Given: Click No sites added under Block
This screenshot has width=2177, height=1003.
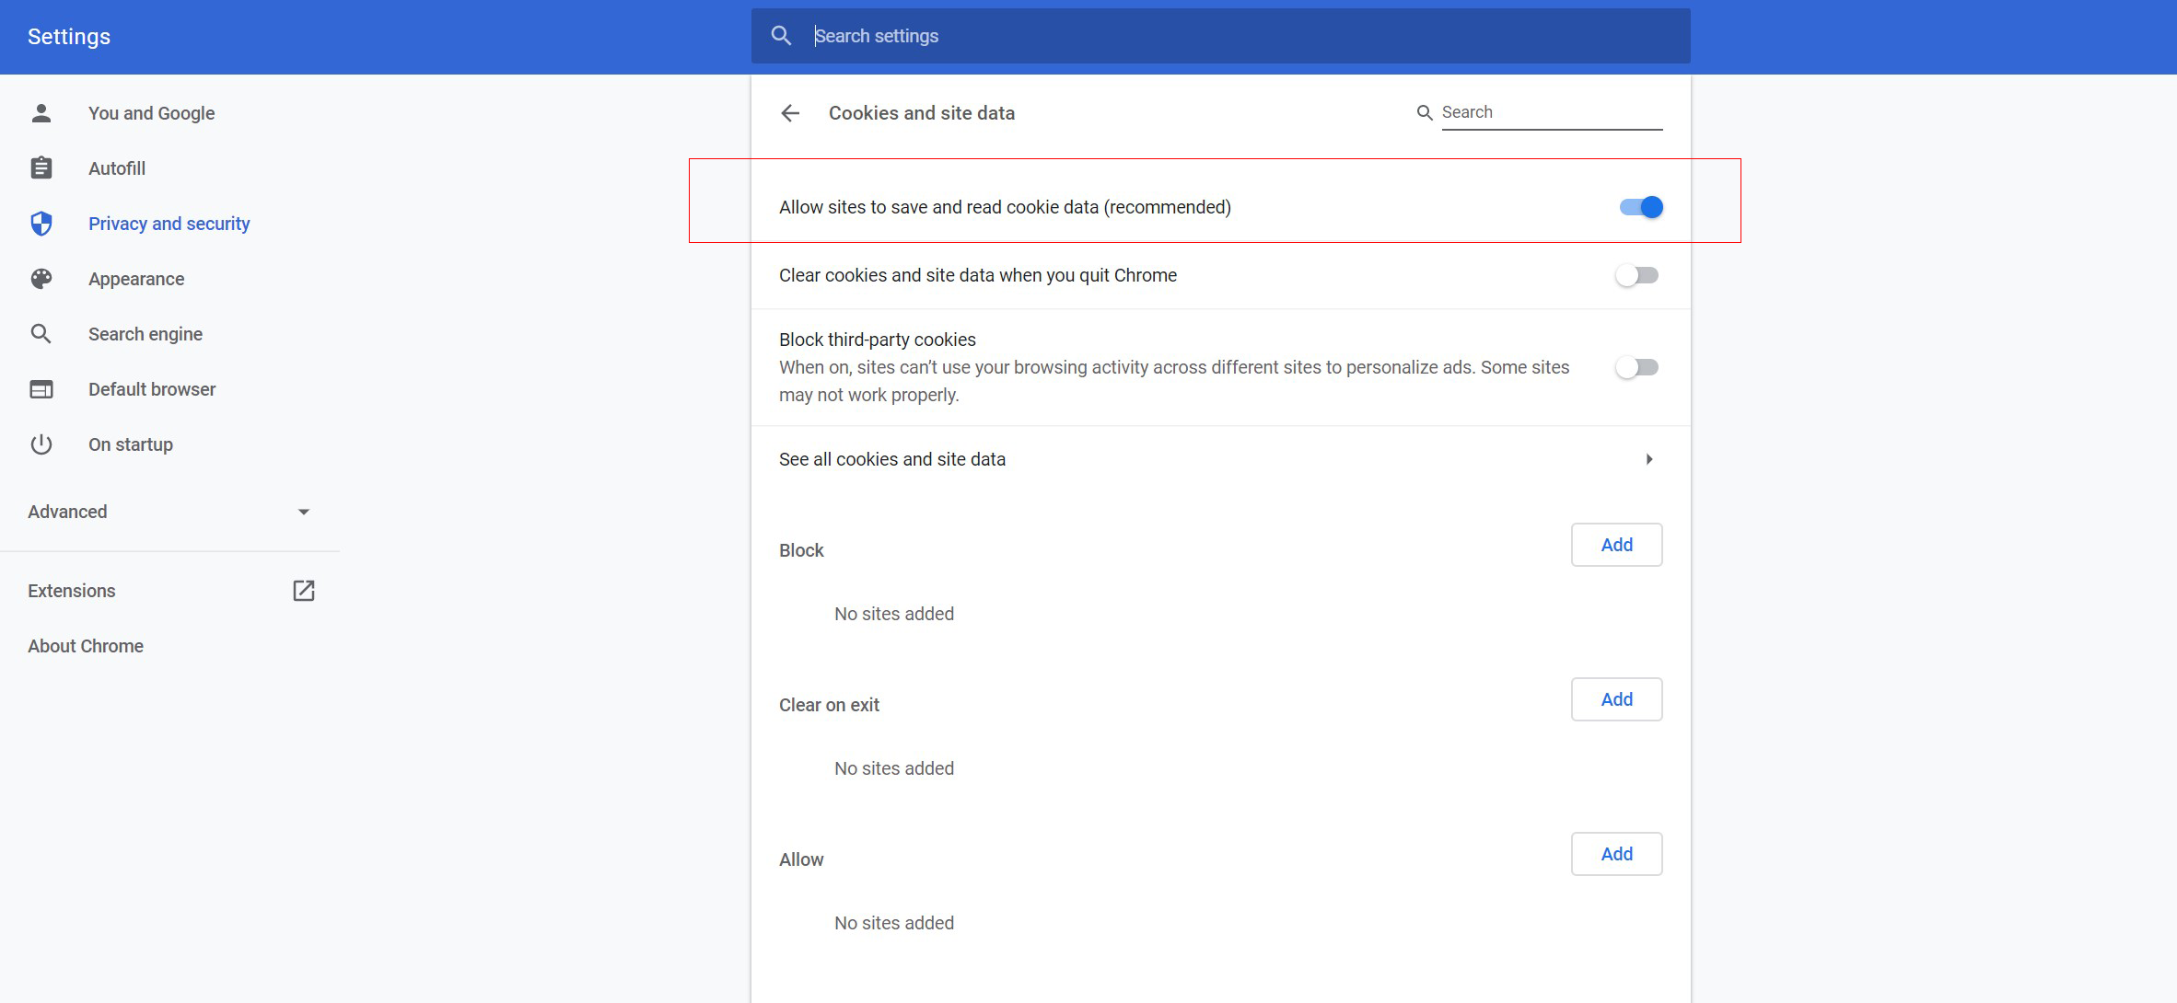Looking at the screenshot, I should (894, 614).
